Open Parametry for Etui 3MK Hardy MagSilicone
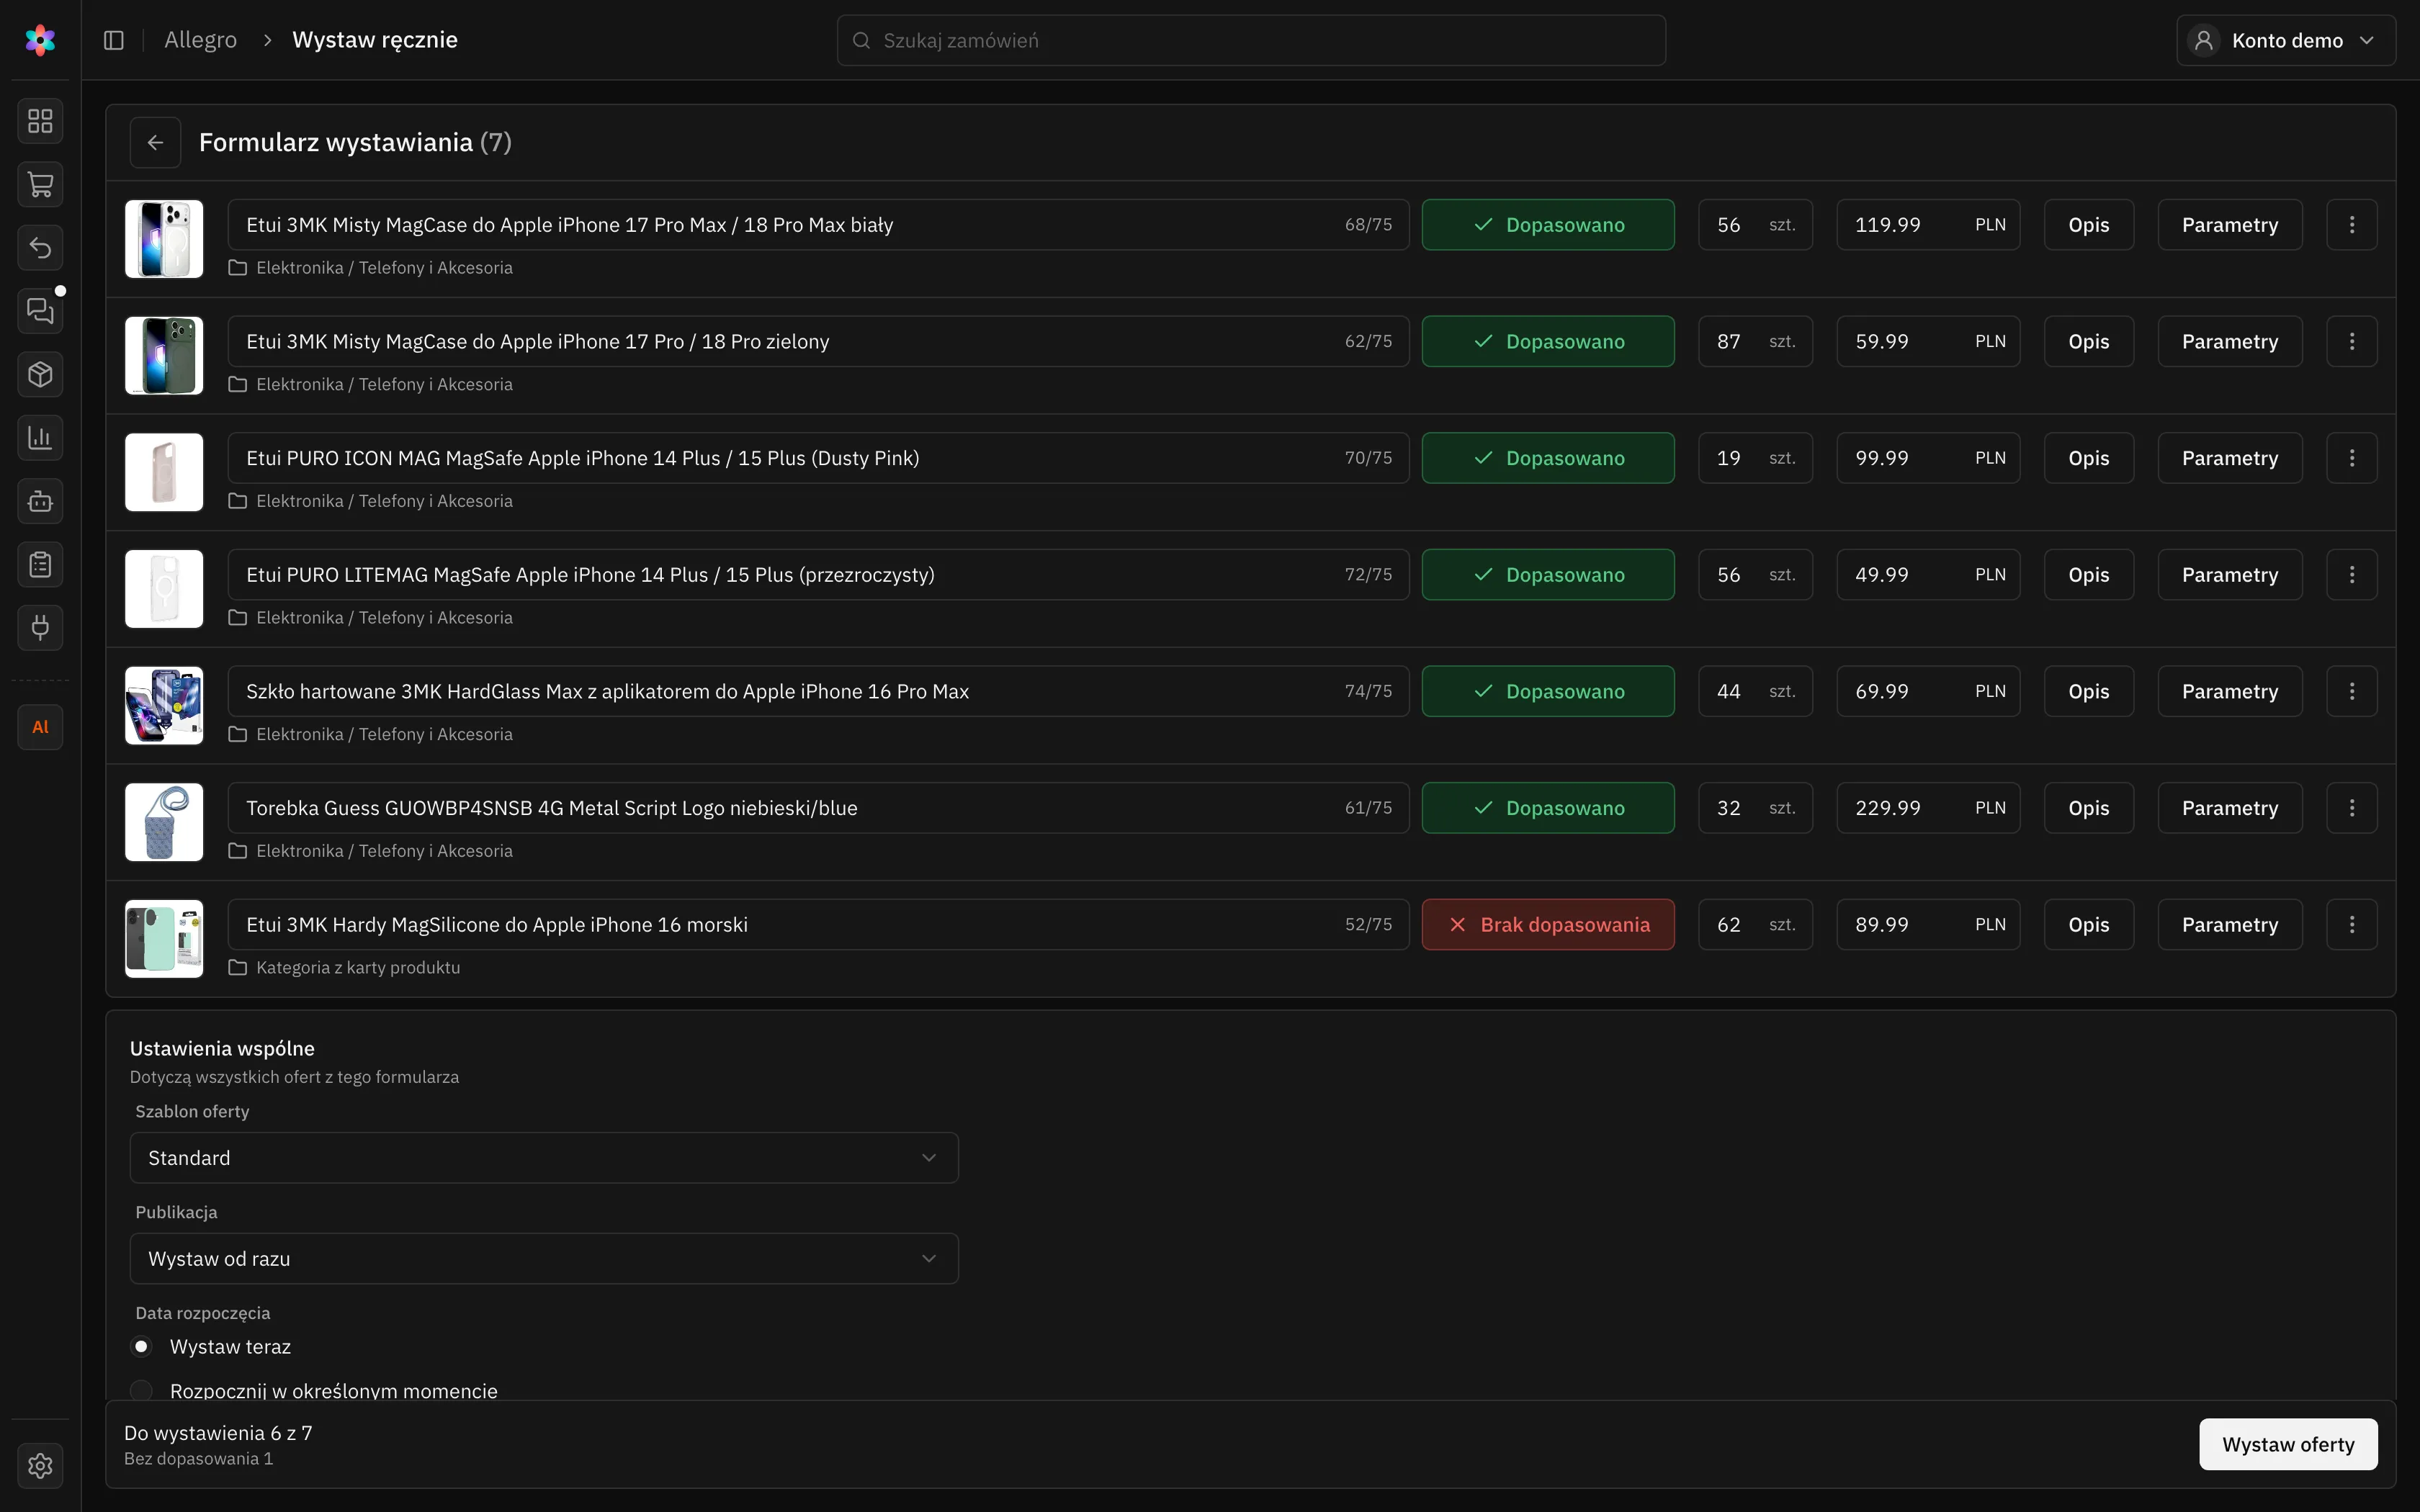The width and height of the screenshot is (2420, 1512). (x=2230, y=925)
